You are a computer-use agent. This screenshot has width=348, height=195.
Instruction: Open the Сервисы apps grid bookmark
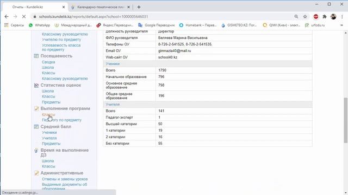click(14, 25)
